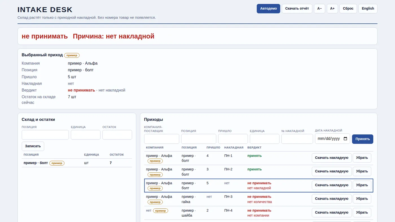
Task: Focus the receipts Позиция input field
Action: click(199, 139)
